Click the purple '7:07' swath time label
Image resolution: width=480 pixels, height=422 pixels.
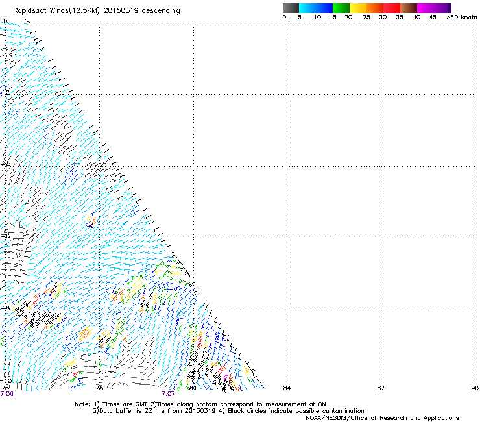tap(168, 394)
